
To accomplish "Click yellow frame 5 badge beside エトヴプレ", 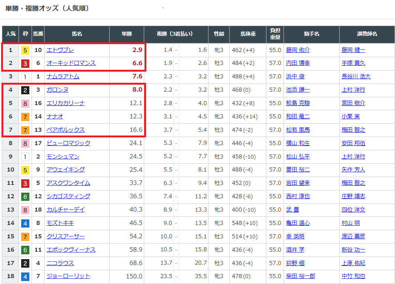I will 25,50.
